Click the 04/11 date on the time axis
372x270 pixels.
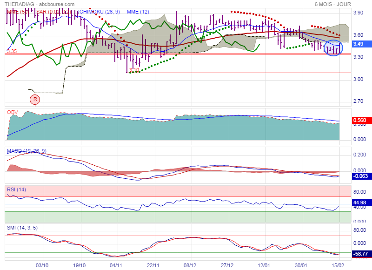tap(116, 265)
